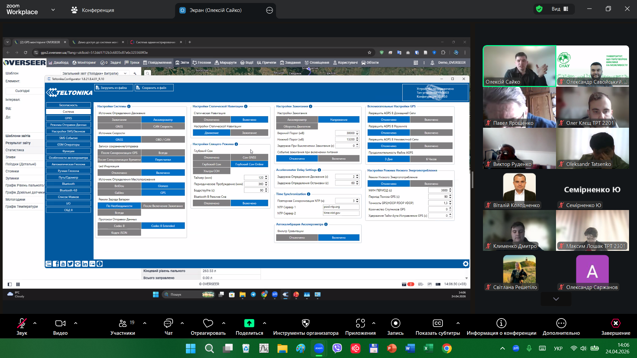Image resolution: width=637 pixels, height=358 pixels.
Task: Open Google Chrome from the Windows taskbar
Action: pyautogui.click(x=447, y=348)
